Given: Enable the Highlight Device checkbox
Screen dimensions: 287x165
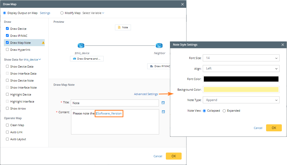Looking at the screenshot, I should point(7,94).
